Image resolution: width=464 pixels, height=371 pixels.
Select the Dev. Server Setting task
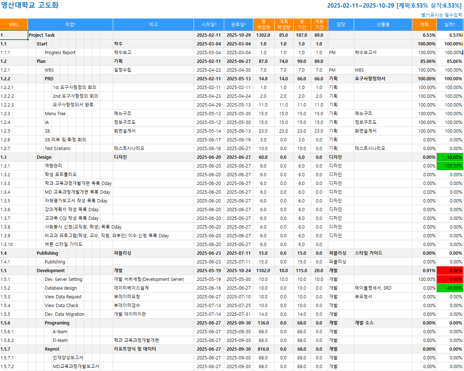[63, 279]
